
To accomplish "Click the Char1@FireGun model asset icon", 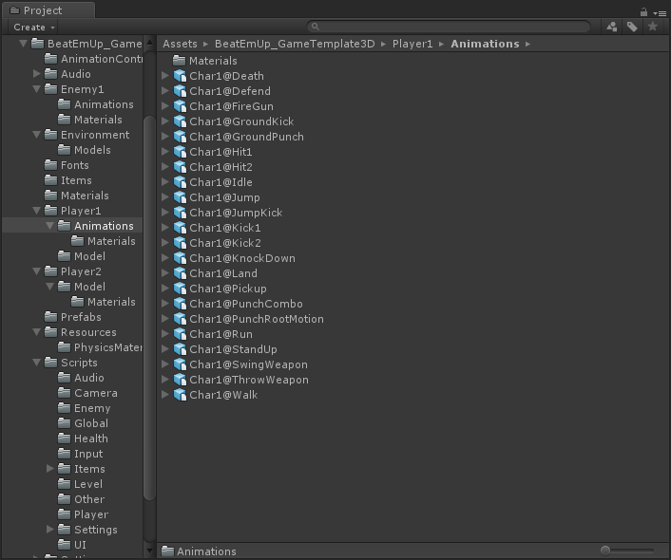I will [180, 106].
